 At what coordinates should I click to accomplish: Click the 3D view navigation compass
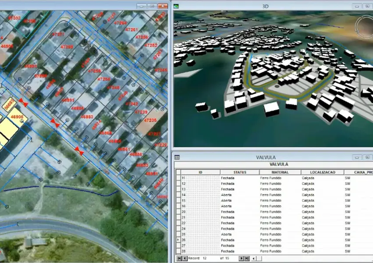pyautogui.click(x=364, y=27)
